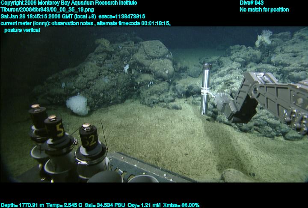Click the MBARI copyright text line
The width and height of the screenshot is (308, 208).
69,3
